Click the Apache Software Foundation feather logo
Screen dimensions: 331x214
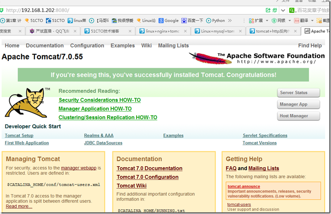257,58
